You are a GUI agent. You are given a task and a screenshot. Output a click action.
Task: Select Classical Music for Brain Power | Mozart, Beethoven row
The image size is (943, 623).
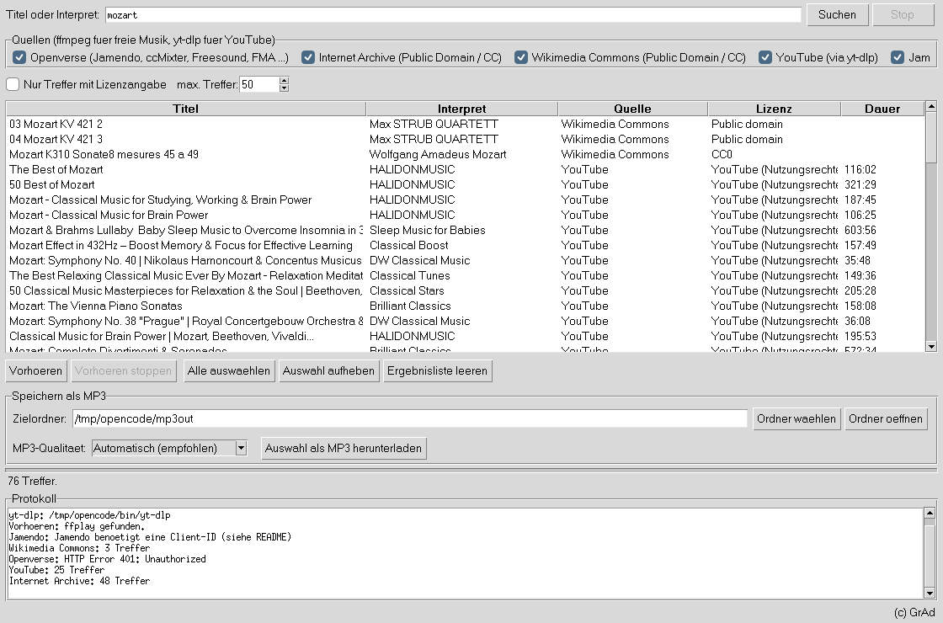(x=465, y=336)
